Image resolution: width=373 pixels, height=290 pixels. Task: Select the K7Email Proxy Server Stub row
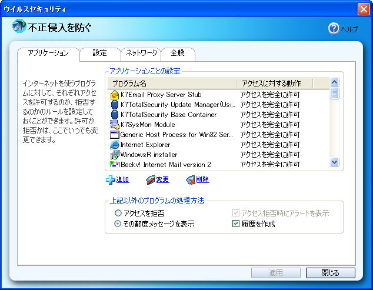pos(219,95)
